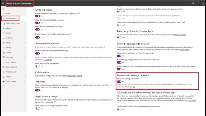Toggle Power BI information sharing across geographic regions
This screenshot has height=116, width=206.
click(119, 69)
